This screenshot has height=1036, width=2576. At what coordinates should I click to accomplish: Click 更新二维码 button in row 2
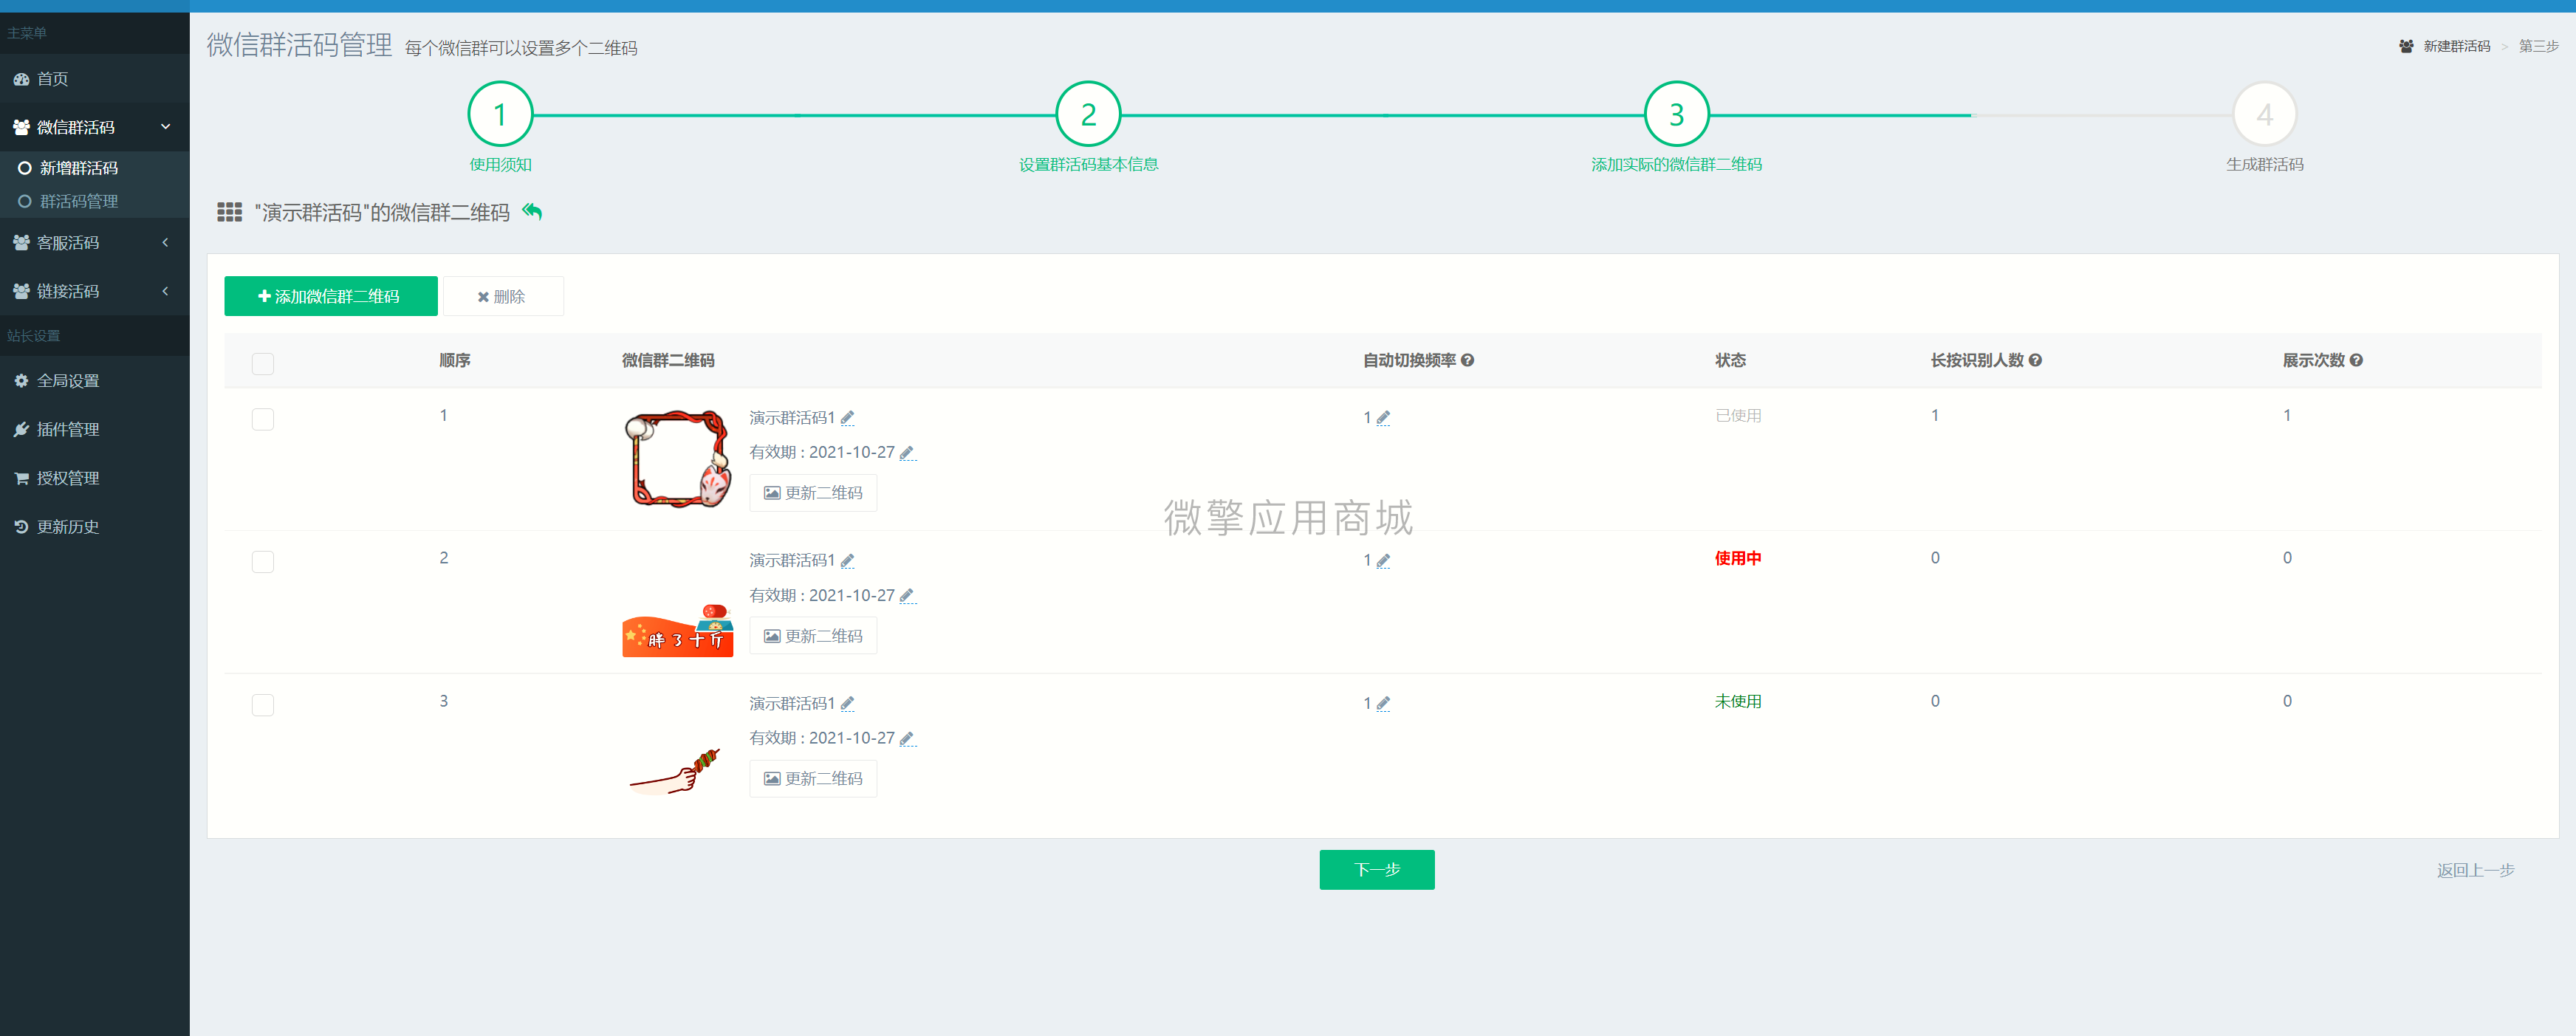[x=813, y=636]
